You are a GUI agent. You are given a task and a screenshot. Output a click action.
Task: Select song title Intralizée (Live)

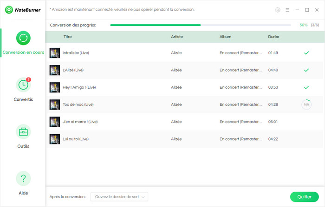76,53
